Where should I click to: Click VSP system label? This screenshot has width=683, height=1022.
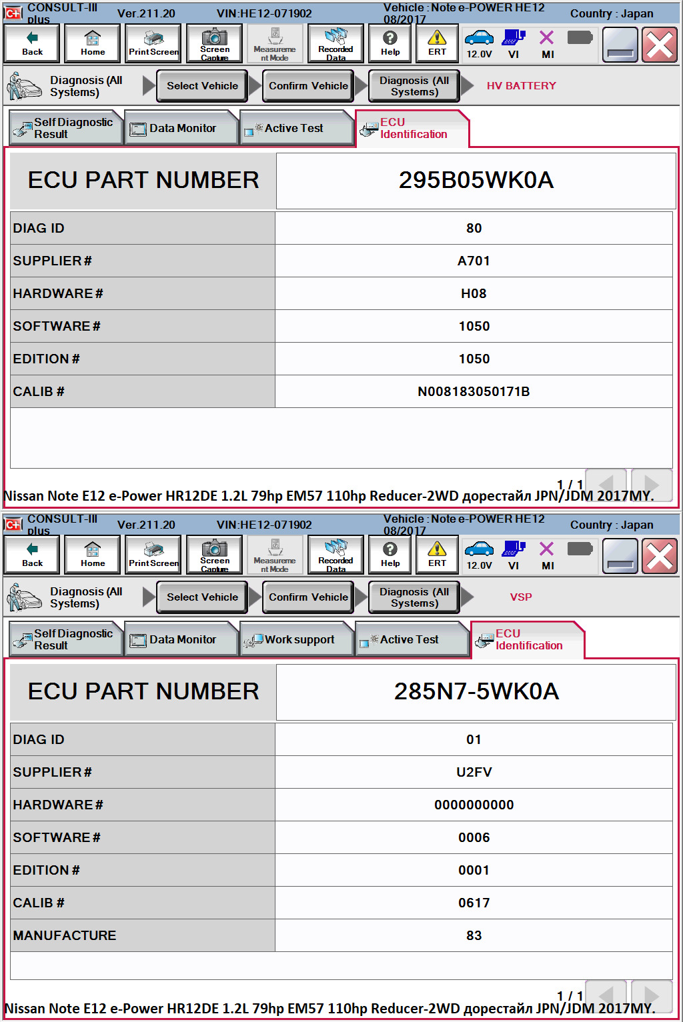click(x=521, y=597)
